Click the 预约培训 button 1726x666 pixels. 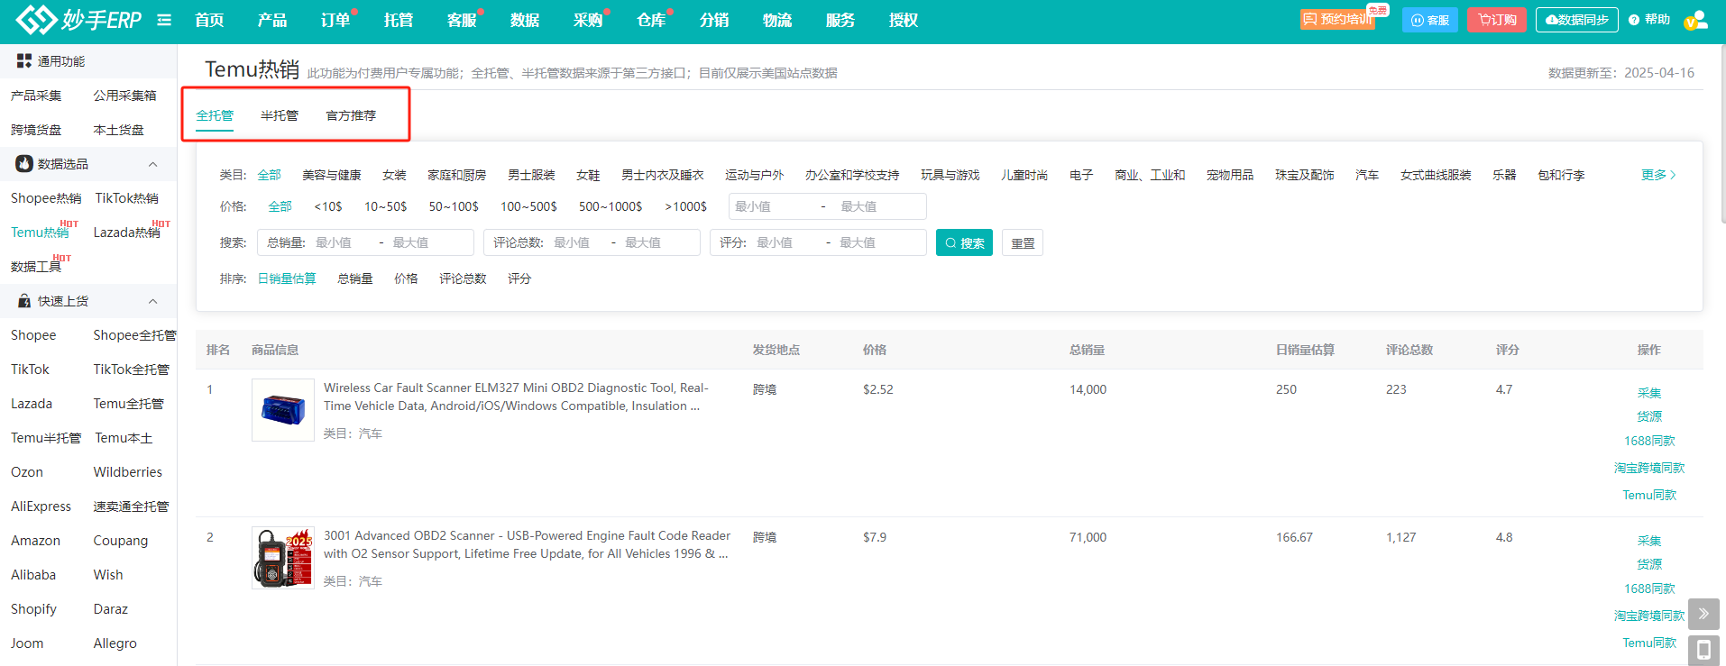coord(1337,19)
